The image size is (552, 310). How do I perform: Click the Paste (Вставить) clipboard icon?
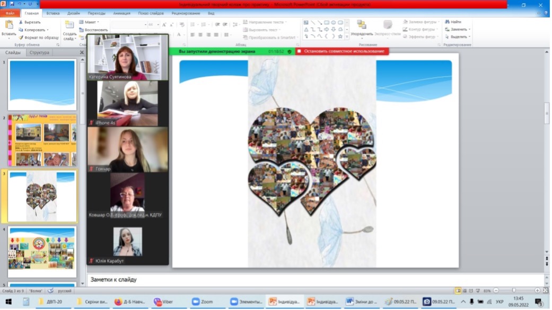[8, 25]
